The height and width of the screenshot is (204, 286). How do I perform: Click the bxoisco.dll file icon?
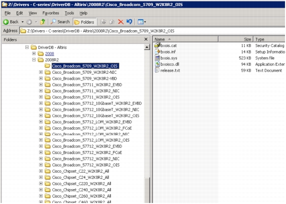pyautogui.click(x=157, y=64)
